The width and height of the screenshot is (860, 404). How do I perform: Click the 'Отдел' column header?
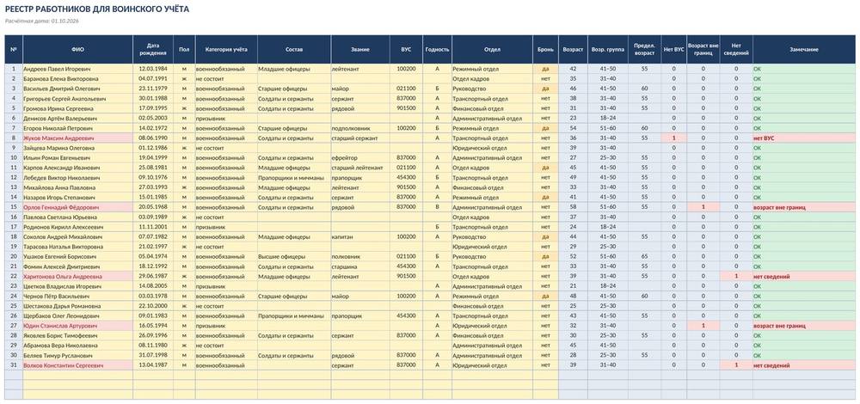492,49
